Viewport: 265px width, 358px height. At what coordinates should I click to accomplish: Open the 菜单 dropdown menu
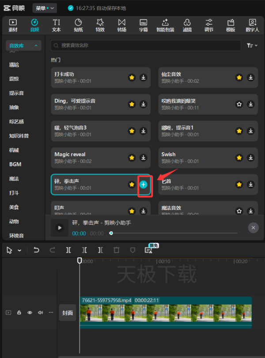click(x=45, y=8)
